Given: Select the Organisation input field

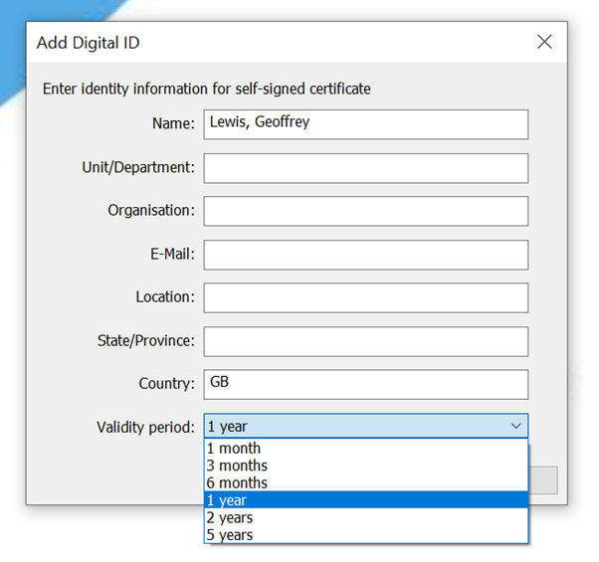Looking at the screenshot, I should click(x=366, y=211).
